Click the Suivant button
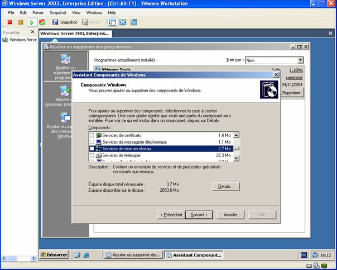 [x=199, y=215]
